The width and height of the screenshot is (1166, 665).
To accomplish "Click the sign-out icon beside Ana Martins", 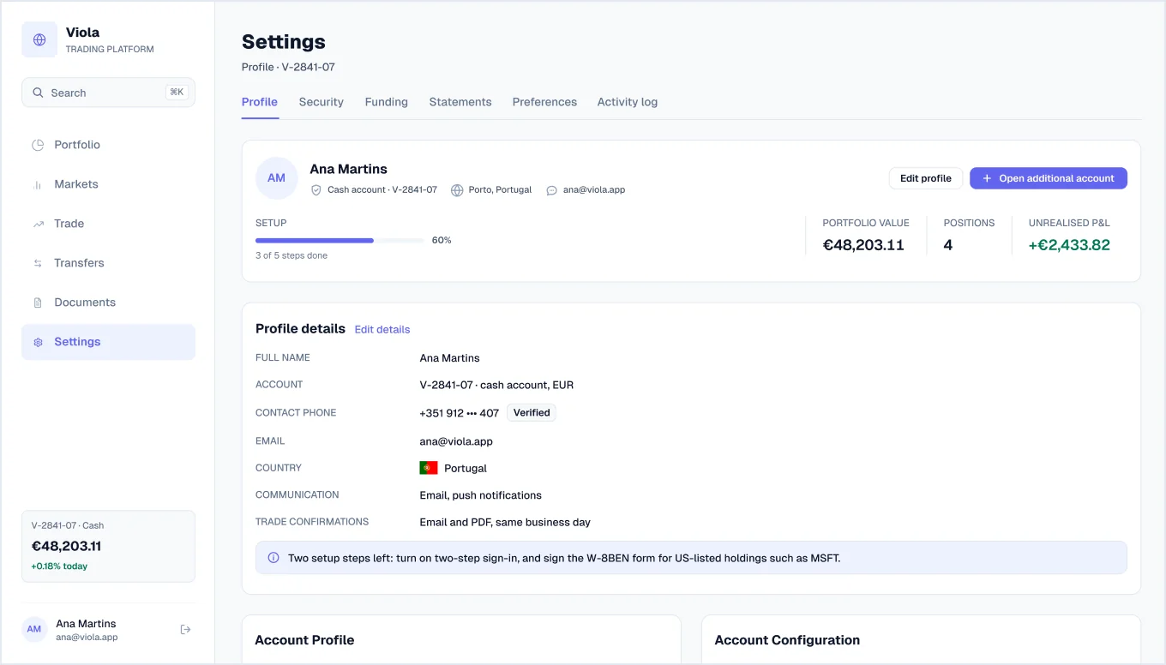I will [x=185, y=630].
